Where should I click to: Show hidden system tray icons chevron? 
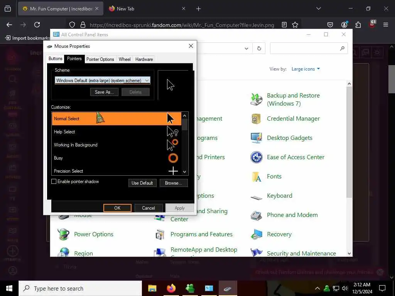point(317,288)
